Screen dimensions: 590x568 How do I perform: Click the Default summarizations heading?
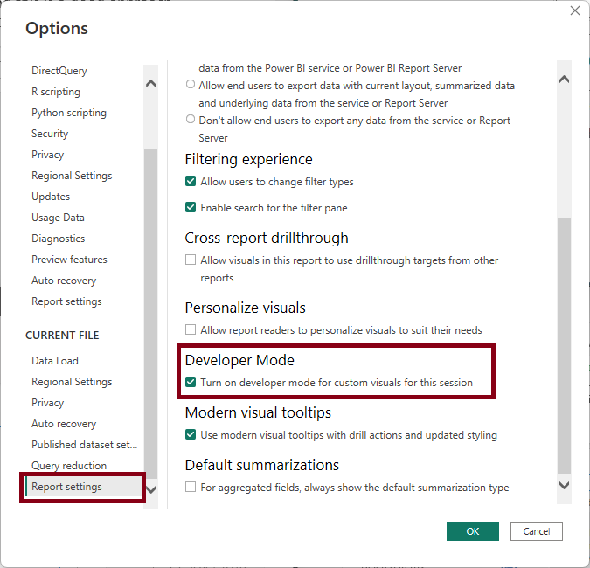(262, 465)
